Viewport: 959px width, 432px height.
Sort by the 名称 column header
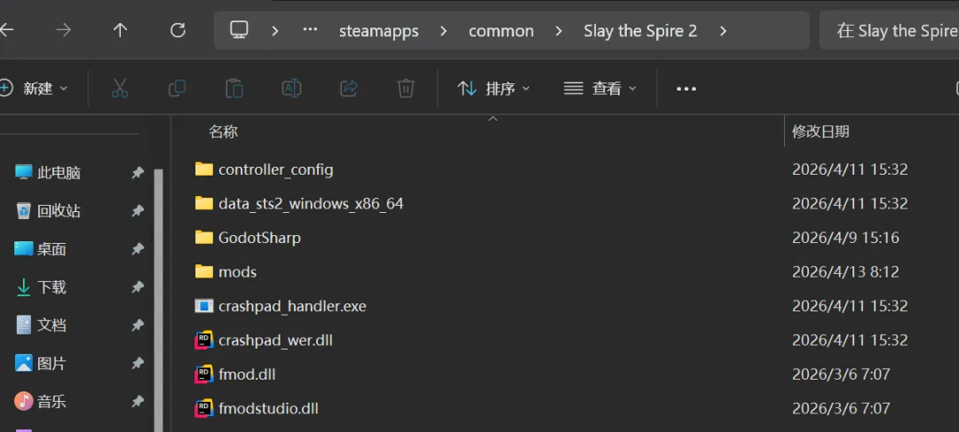(x=223, y=131)
